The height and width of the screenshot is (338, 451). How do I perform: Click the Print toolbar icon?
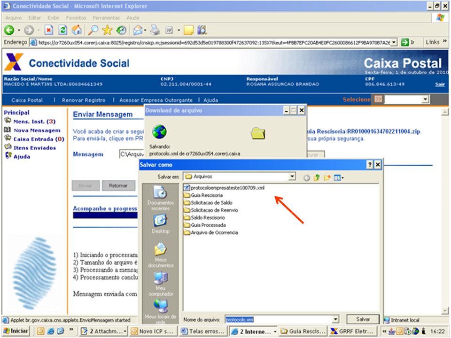click(155, 30)
